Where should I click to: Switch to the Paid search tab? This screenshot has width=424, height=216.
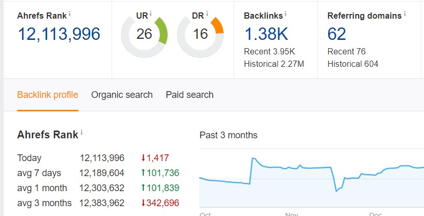point(189,95)
